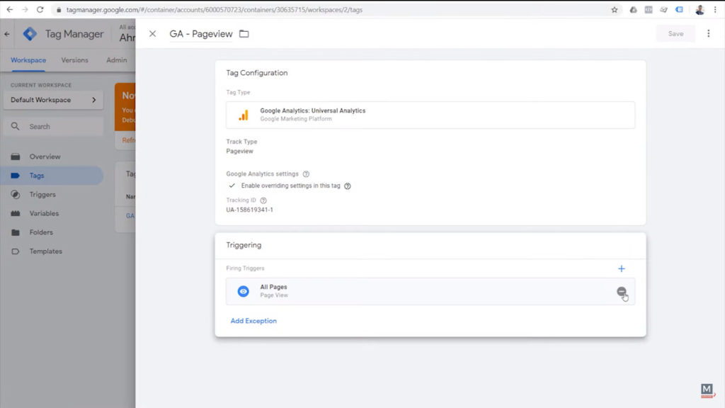Screen dimensions: 725x408
Task: Click the Tracking ID help icon
Action: point(263,200)
